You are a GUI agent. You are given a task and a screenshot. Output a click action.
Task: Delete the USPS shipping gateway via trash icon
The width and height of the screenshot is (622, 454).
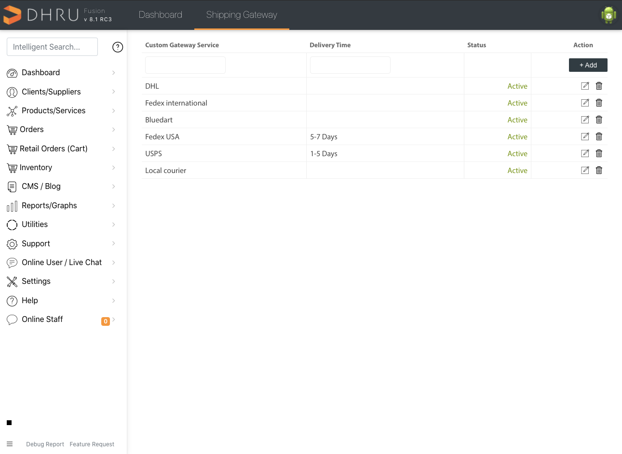coord(599,153)
